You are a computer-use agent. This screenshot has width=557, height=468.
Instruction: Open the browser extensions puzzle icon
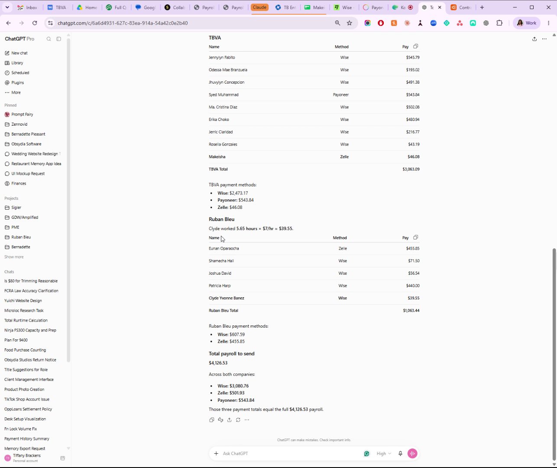click(499, 23)
